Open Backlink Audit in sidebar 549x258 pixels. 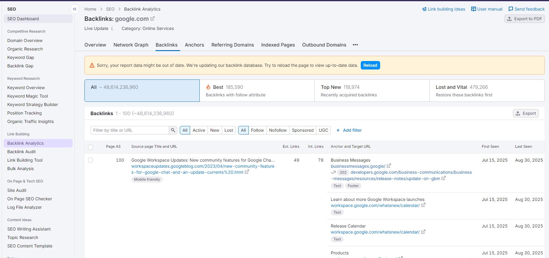pos(21,152)
